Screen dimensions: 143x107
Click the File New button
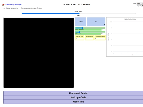click(139, 3)
